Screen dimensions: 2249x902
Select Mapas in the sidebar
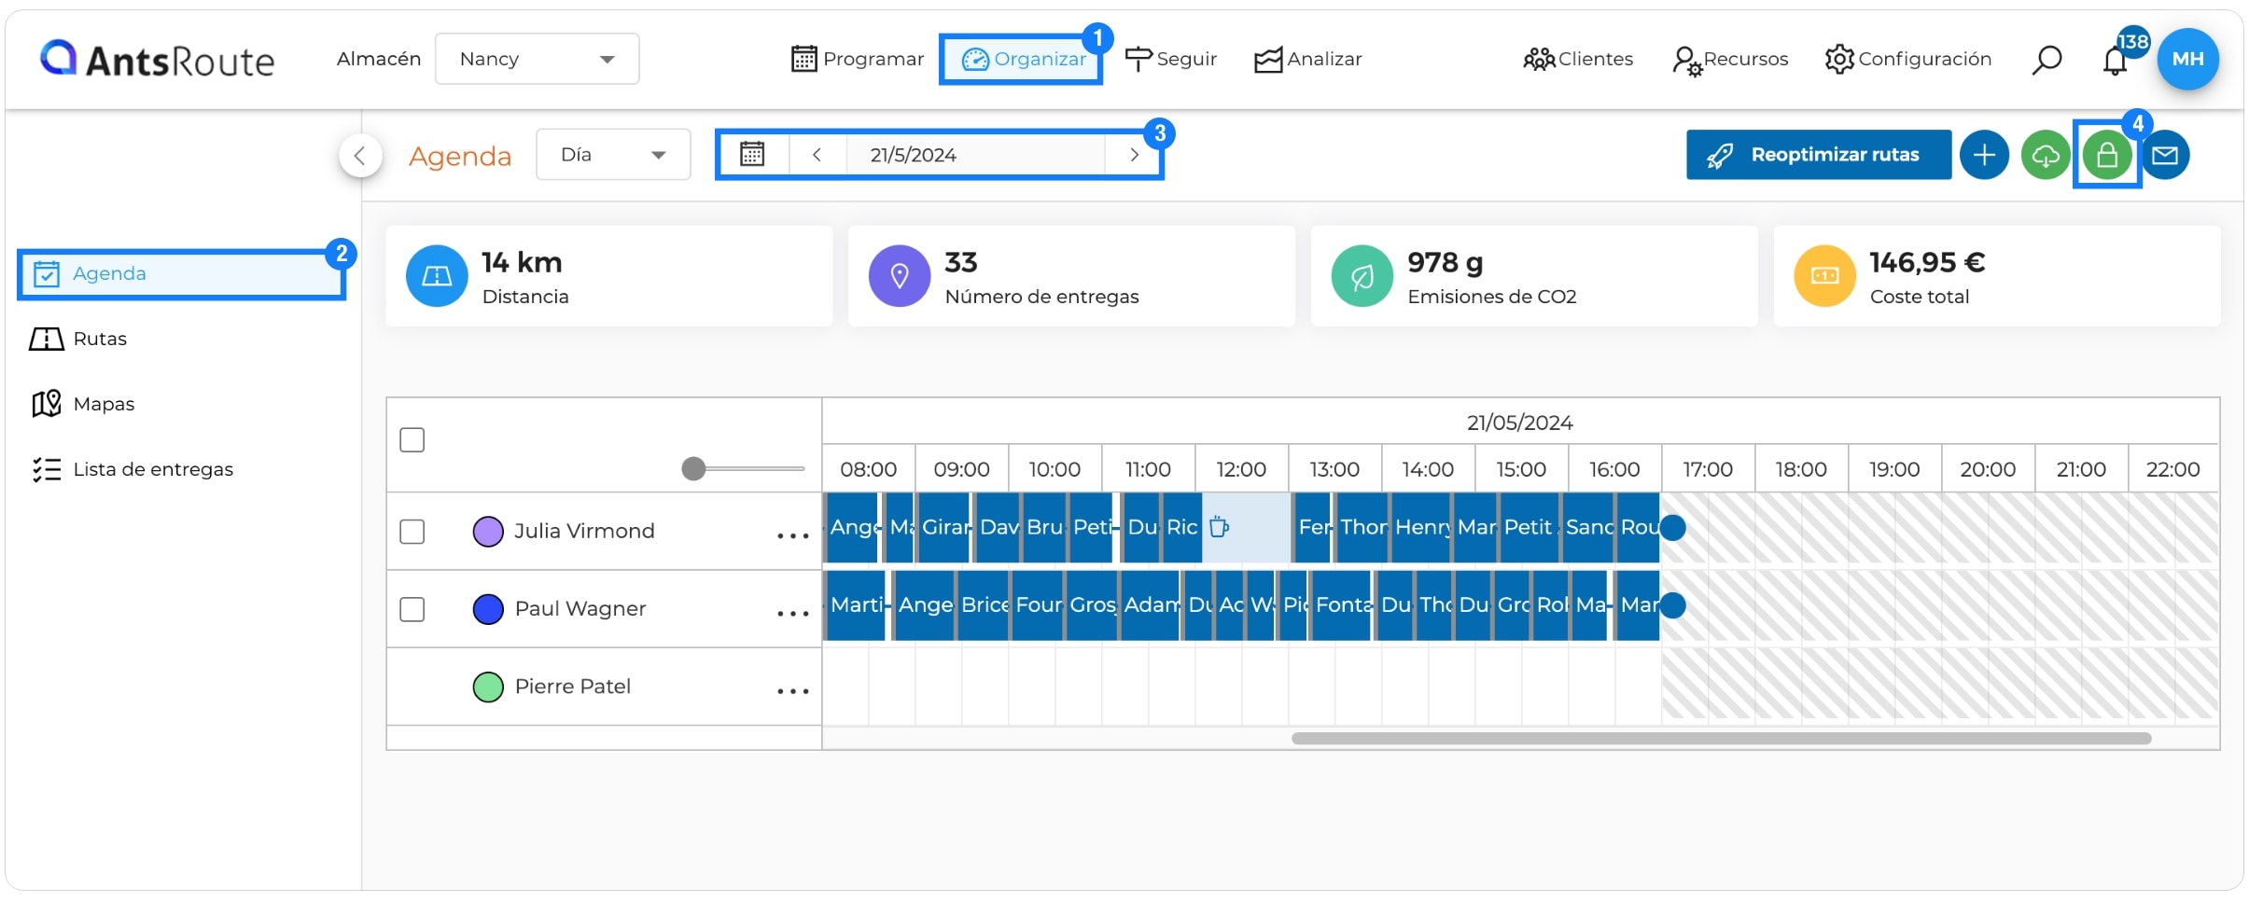click(x=83, y=404)
